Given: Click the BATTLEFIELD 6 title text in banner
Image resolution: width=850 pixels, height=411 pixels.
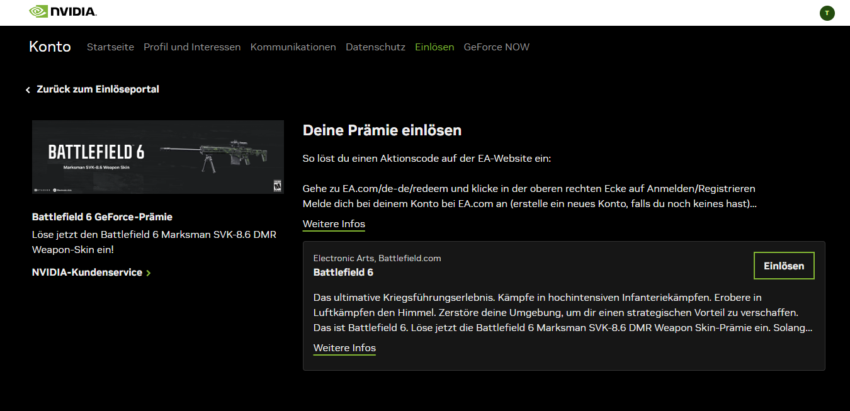Looking at the screenshot, I should pos(96,152).
